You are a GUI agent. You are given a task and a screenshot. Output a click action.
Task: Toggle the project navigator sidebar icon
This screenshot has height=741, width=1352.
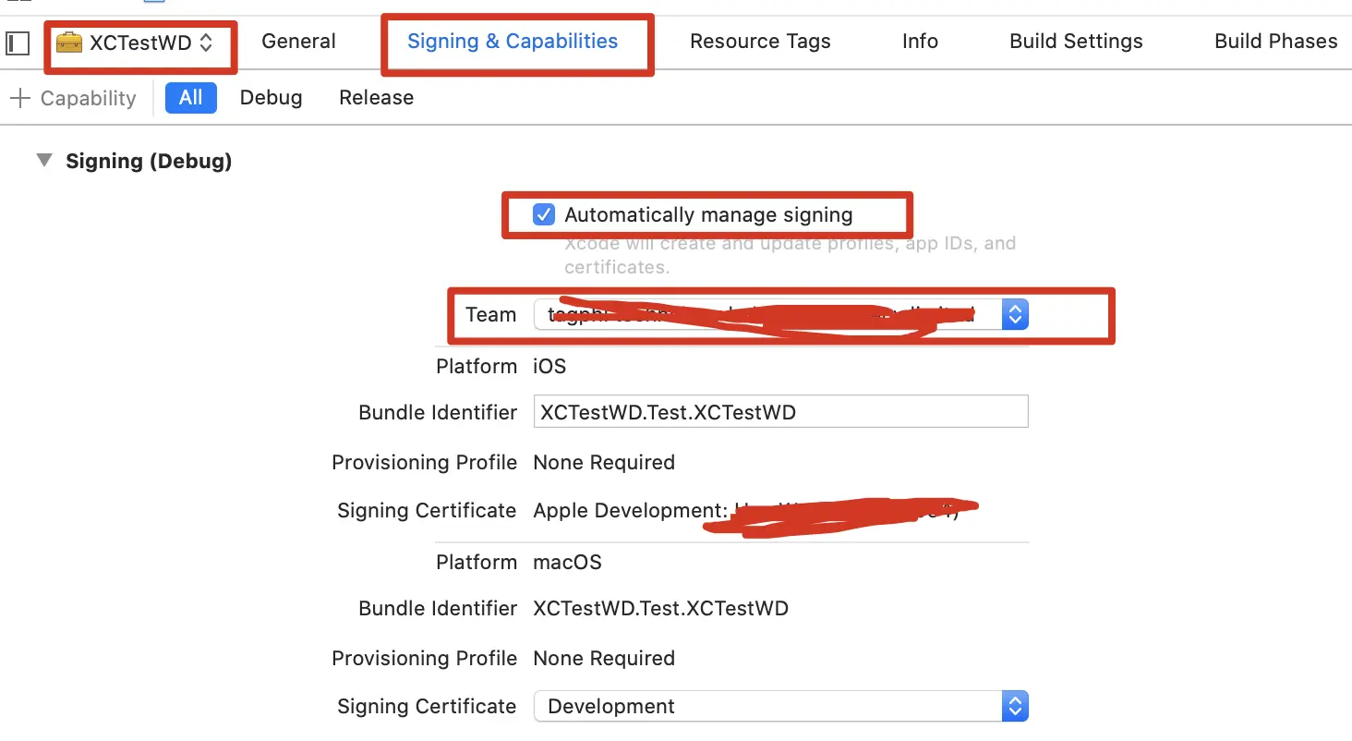pyautogui.click(x=18, y=43)
